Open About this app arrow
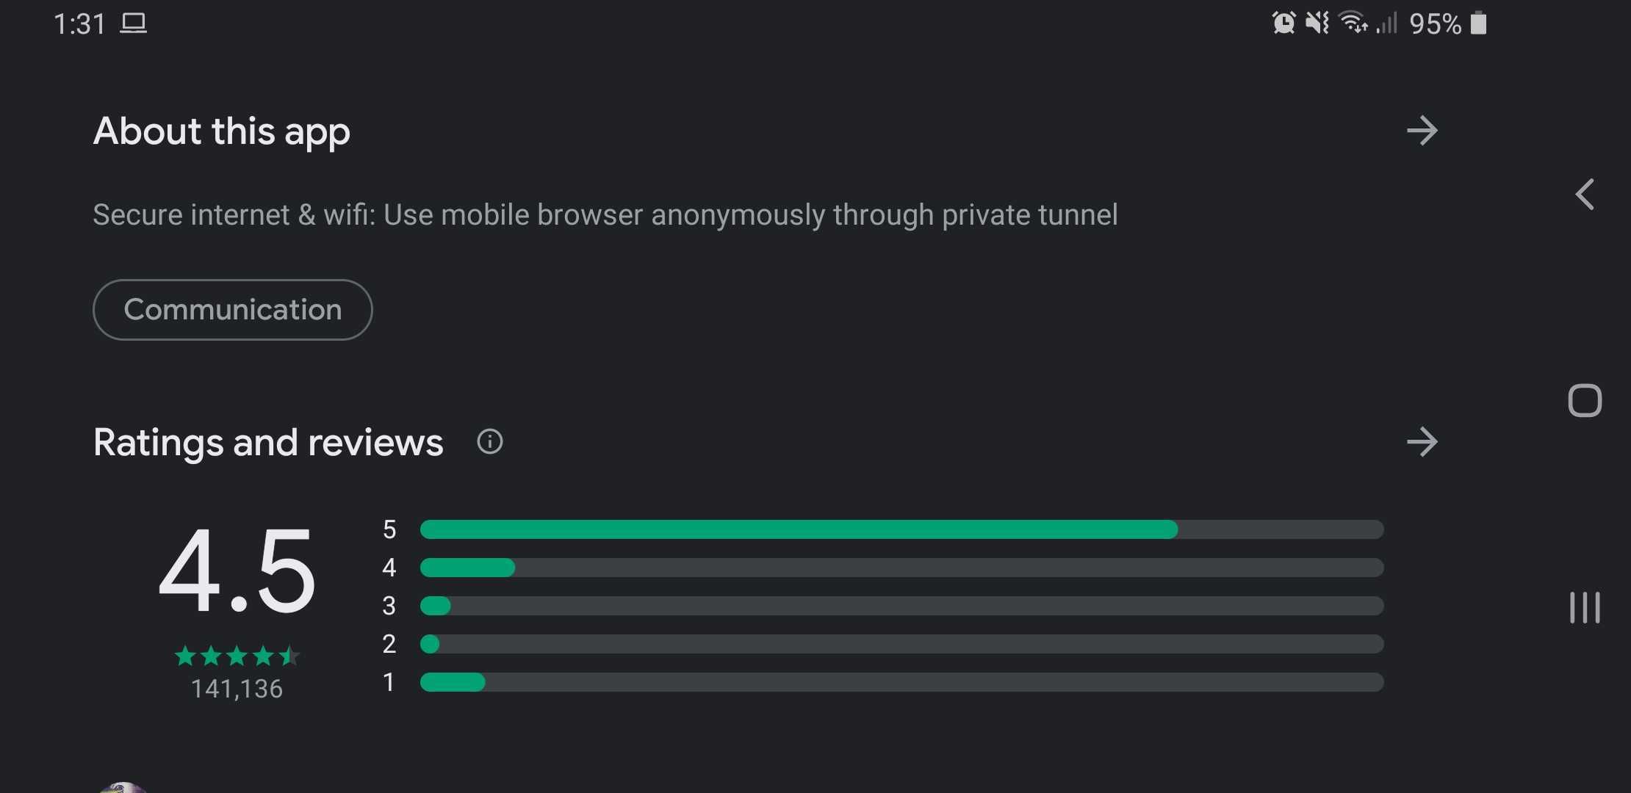The height and width of the screenshot is (793, 1631). 1422,131
